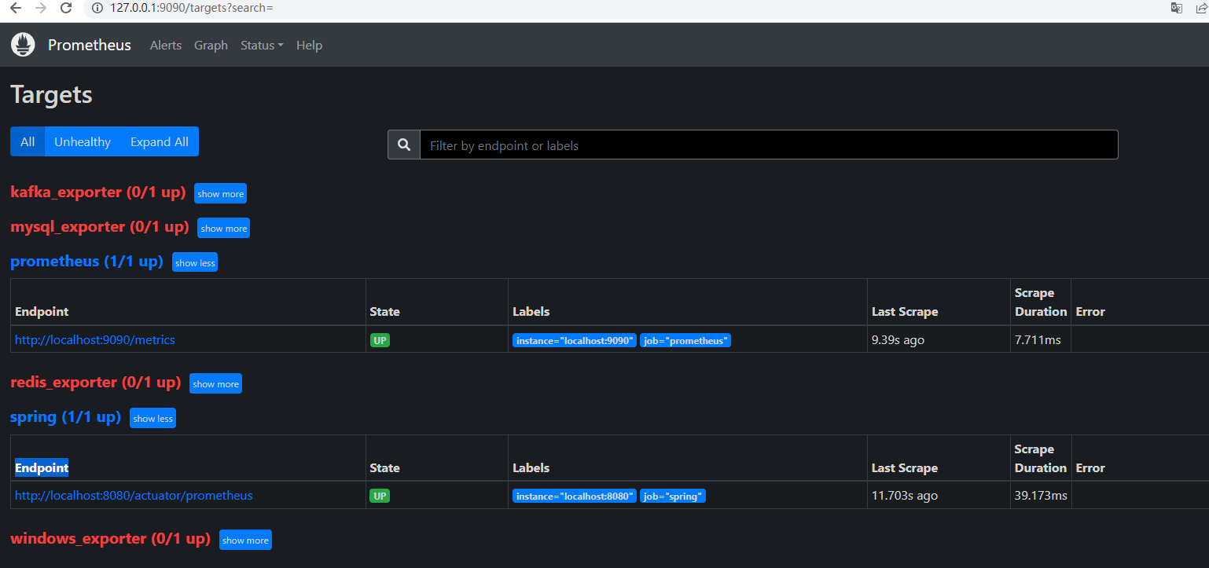The height and width of the screenshot is (568, 1209).
Task: Click the instance="localhost:9090" label
Action: coord(574,340)
